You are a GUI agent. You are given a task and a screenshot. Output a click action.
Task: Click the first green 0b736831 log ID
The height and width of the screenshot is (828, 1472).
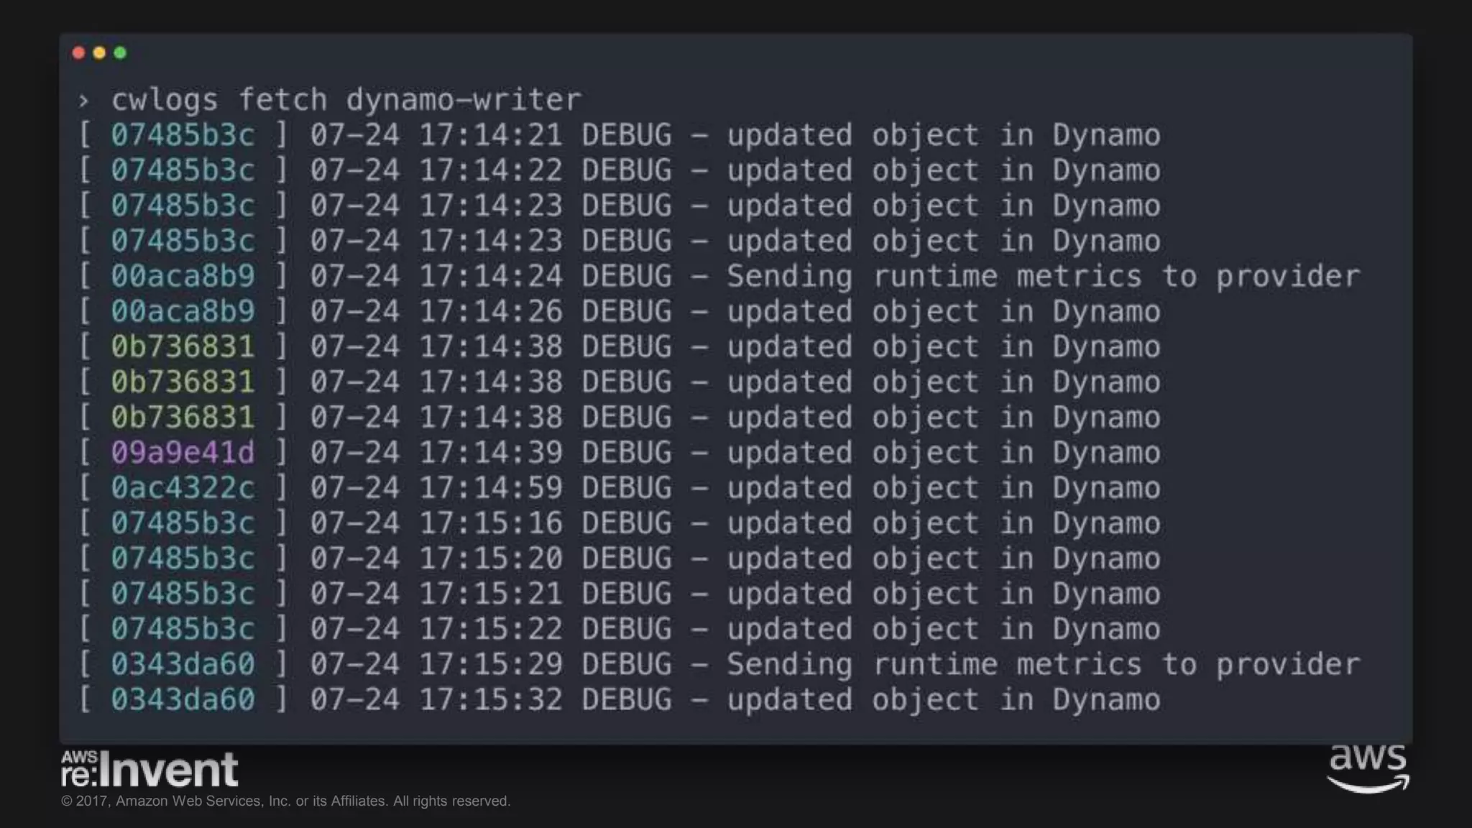(x=183, y=347)
